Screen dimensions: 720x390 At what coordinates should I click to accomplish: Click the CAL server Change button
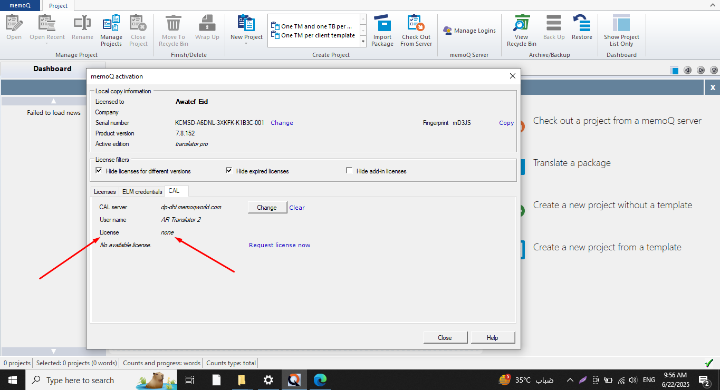coord(267,208)
